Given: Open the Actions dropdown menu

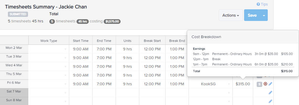Looking at the screenshot, I should pyautogui.click(x=231, y=15).
